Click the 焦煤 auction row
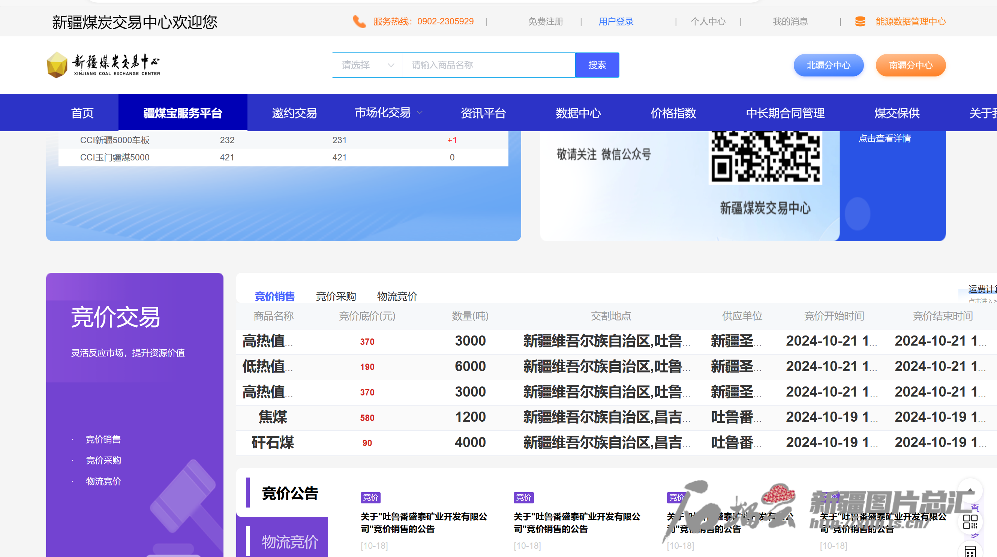The width and height of the screenshot is (997, 557). [616, 417]
